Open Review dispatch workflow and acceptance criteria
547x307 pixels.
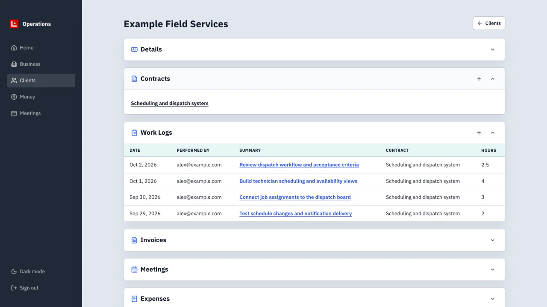[299, 165]
